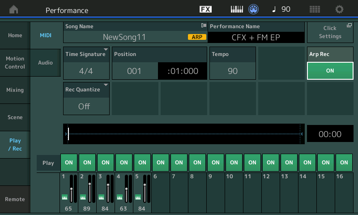Click the part 2 volume fader
Screen dimensions: 358x215
click(x=90, y=189)
